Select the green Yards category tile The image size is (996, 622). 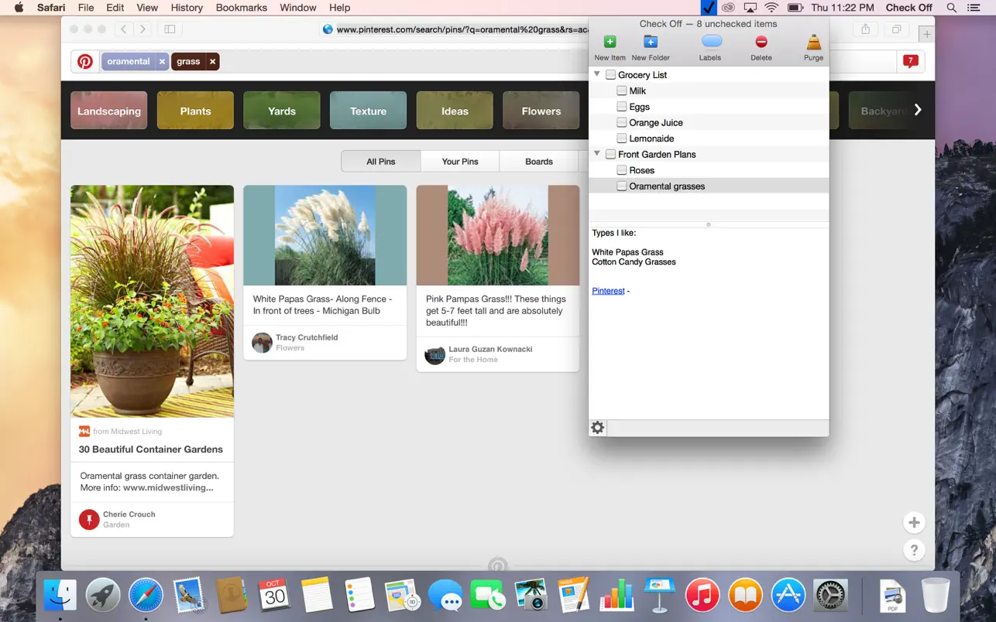282,111
